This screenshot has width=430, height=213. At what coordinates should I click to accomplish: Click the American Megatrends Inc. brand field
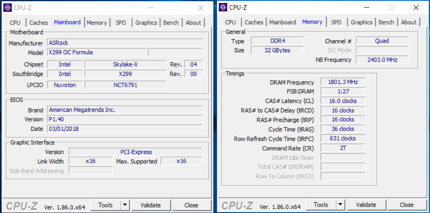125,110
